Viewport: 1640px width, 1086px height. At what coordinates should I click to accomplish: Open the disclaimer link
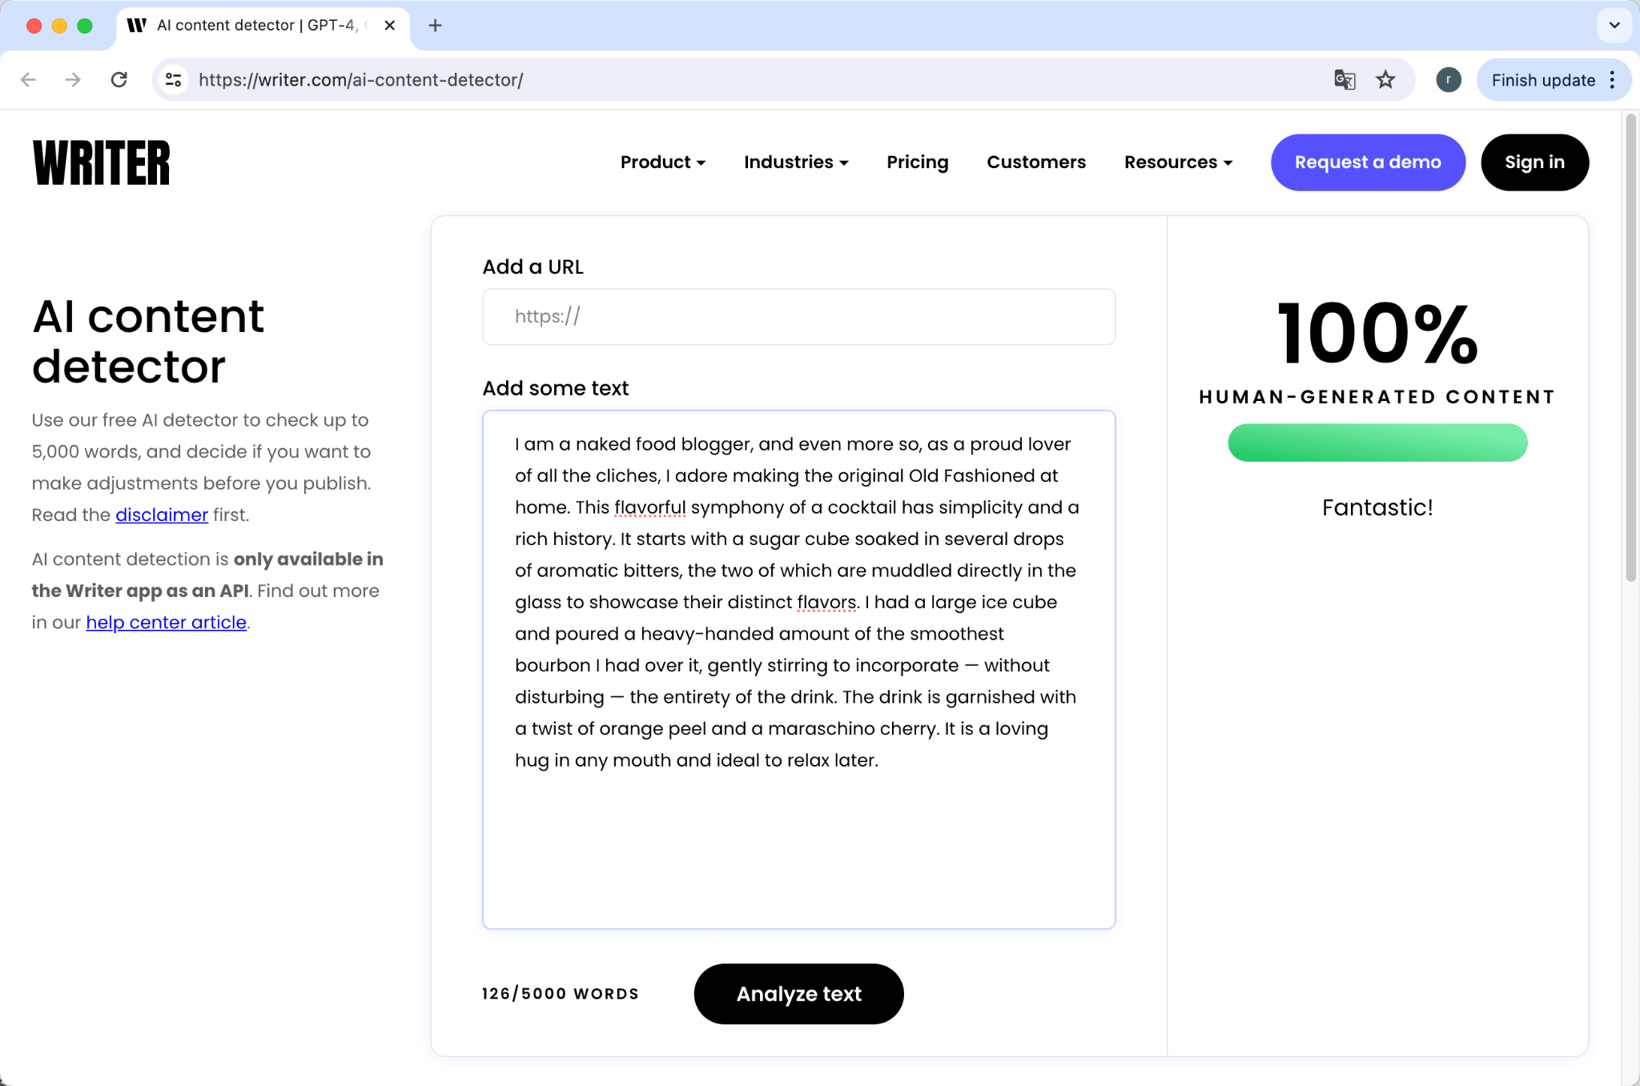[x=162, y=515]
